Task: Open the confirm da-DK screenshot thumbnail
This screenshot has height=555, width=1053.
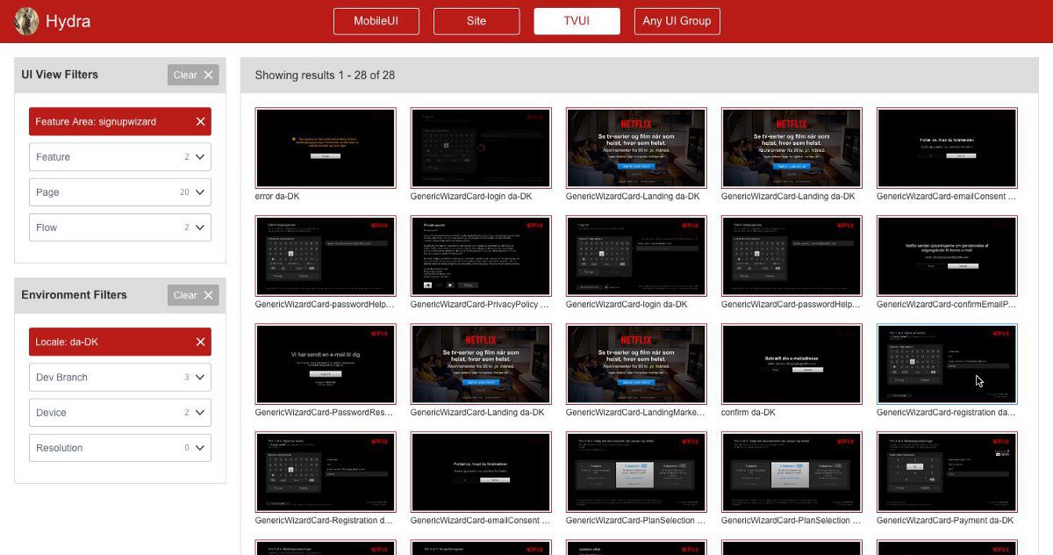Action: 792,364
